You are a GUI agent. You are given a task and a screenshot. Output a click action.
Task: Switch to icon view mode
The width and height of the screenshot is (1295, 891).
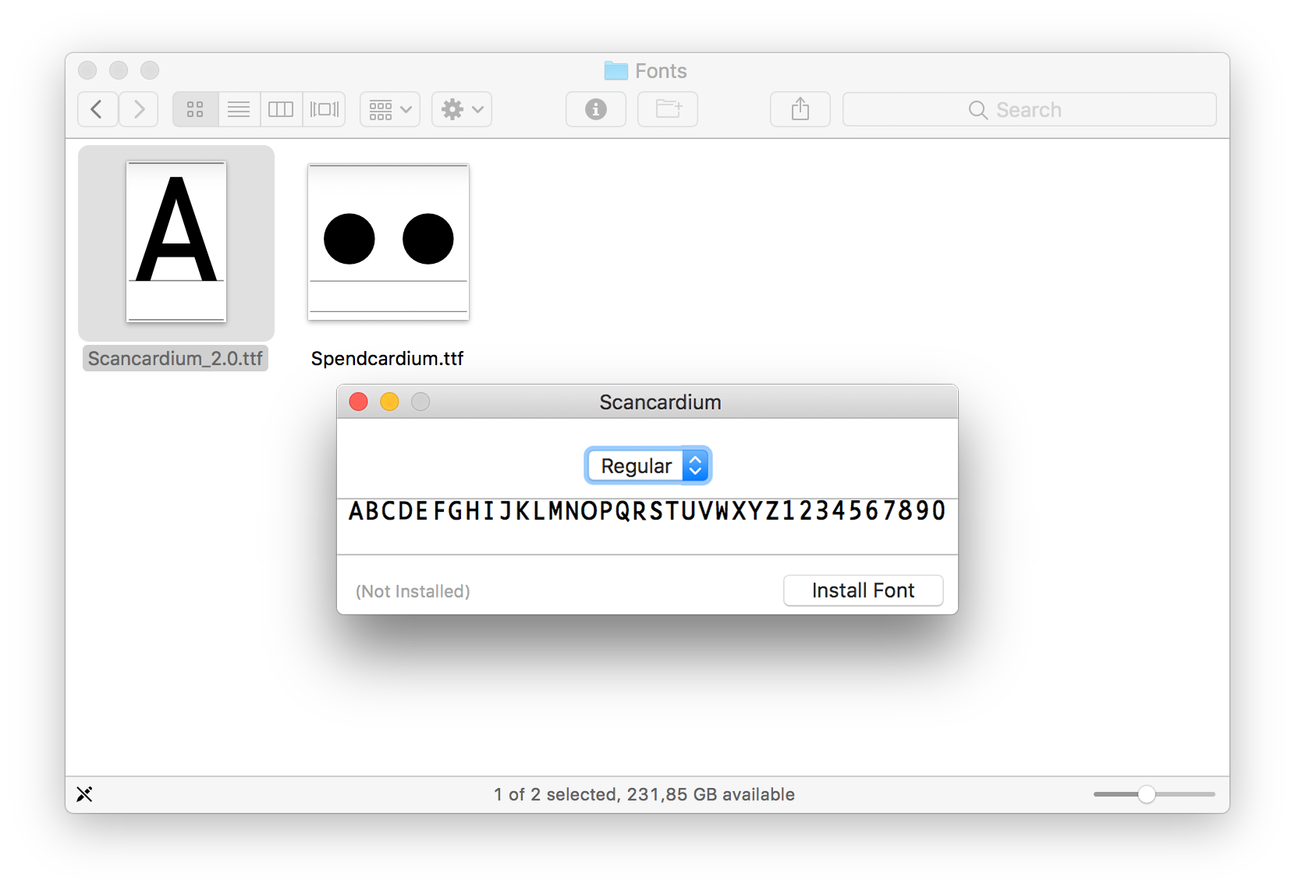pyautogui.click(x=194, y=109)
